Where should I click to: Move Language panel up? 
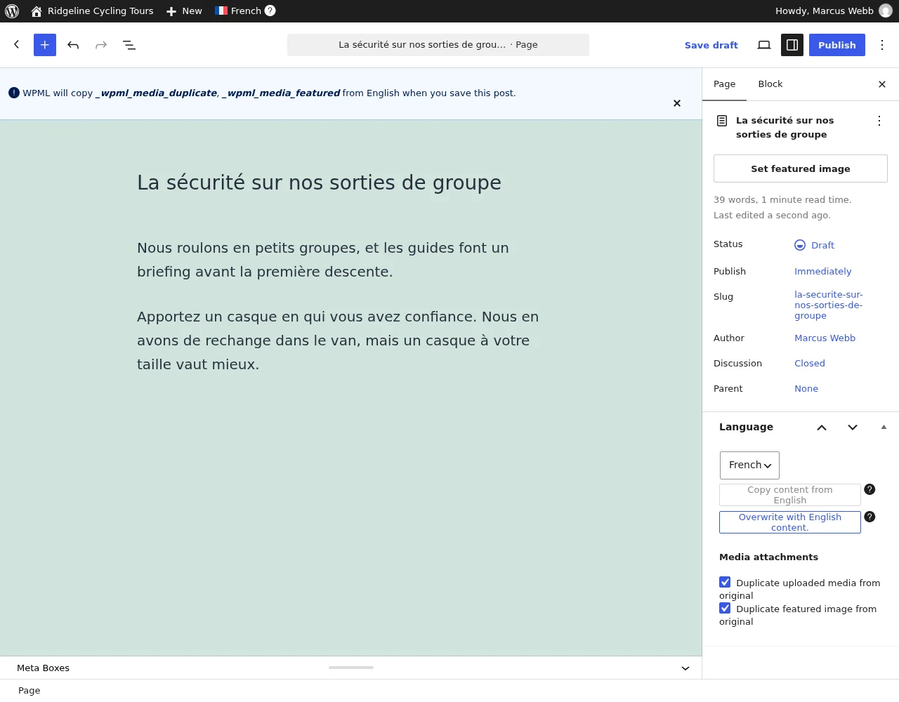click(x=822, y=428)
